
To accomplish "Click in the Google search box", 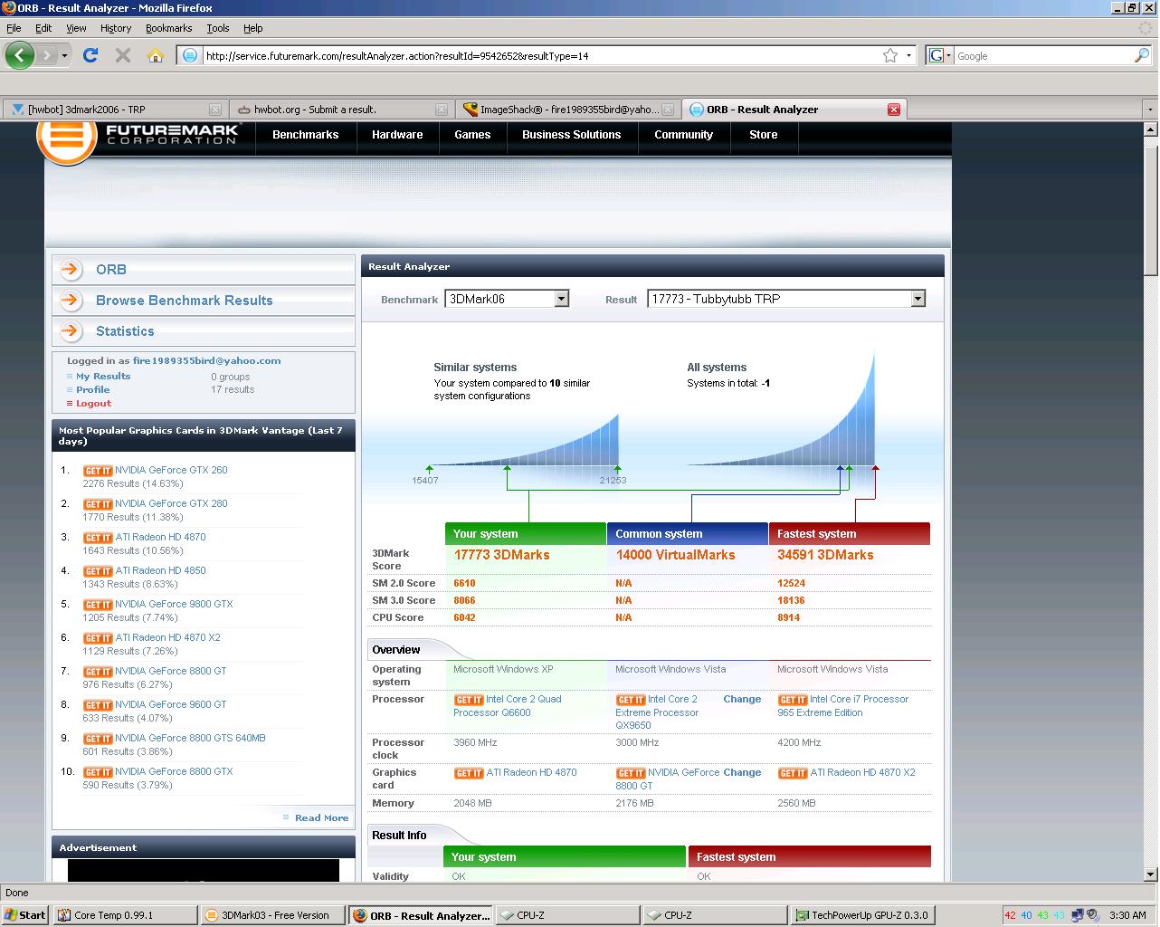I will pyautogui.click(x=1042, y=55).
